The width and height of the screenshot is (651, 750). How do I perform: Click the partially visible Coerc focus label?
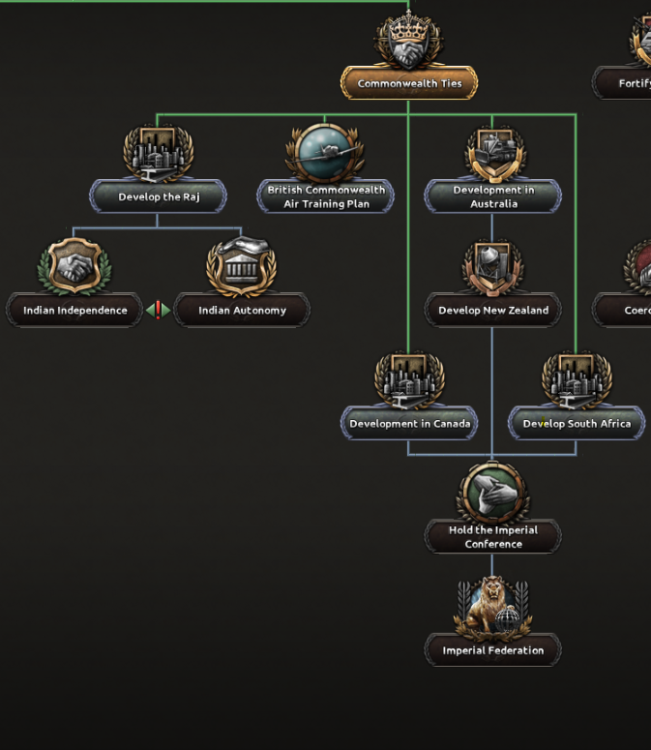click(621, 310)
